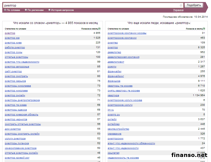
Task: Select the «По регионам» radio button
Action: (26, 10)
